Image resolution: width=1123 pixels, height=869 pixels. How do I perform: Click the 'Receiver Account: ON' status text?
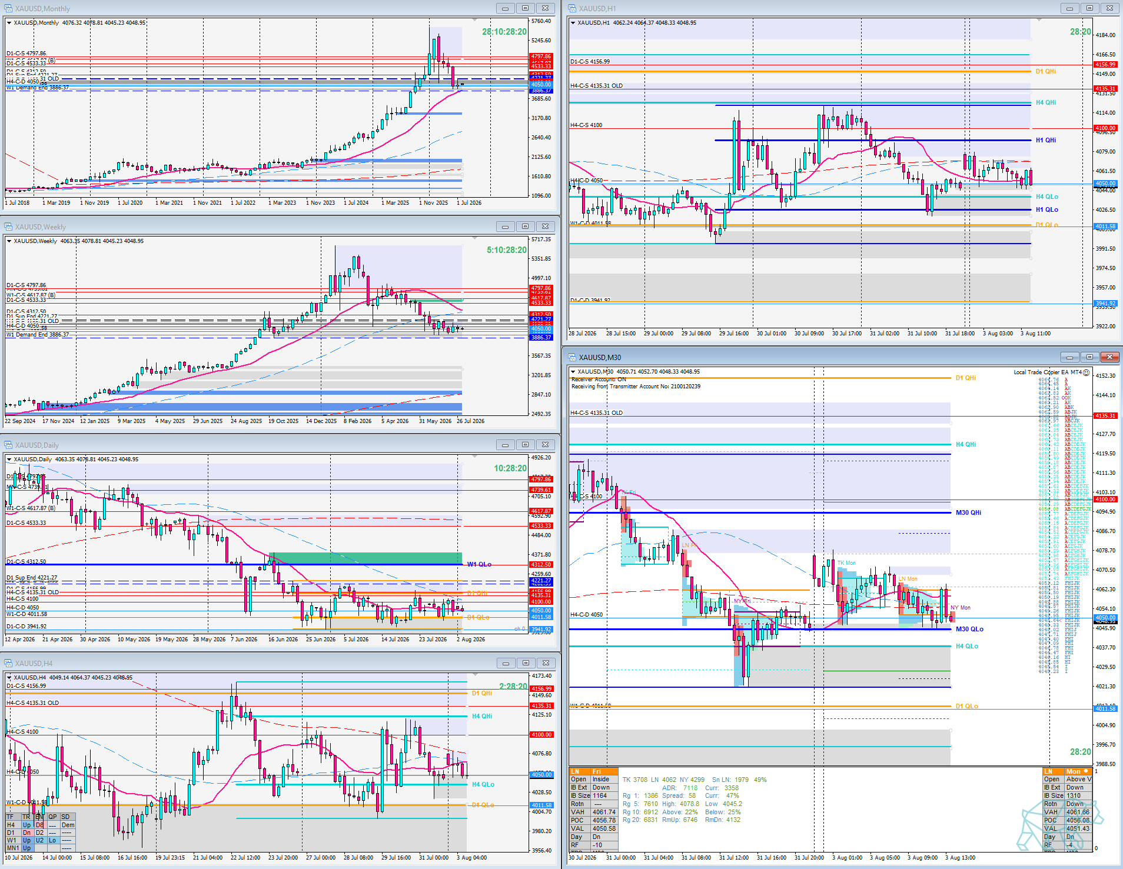599,379
